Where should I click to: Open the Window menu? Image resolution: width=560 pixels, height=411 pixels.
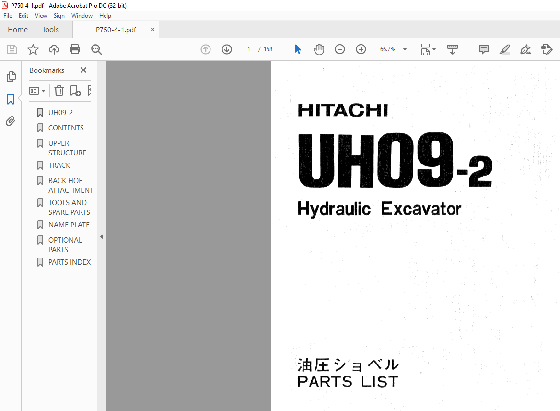pyautogui.click(x=82, y=16)
